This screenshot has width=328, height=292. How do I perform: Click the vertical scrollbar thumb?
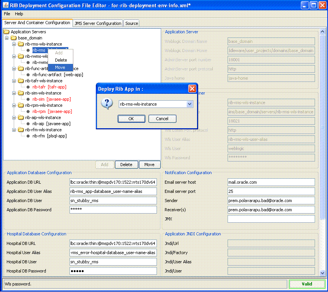[x=322, y=127]
